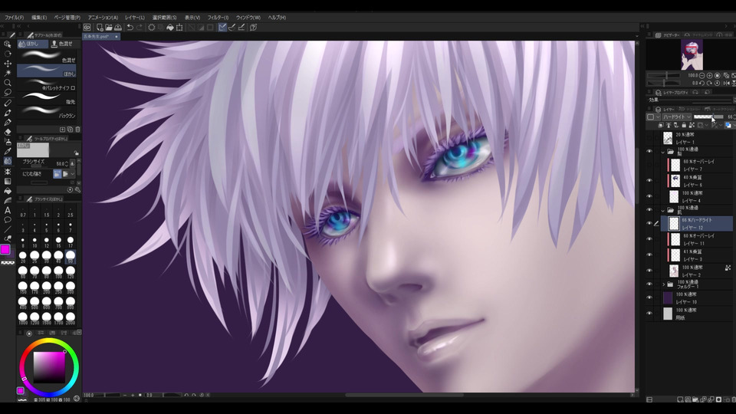736x414 pixels.
Task: Pick a color in the color wheel square
Action: [x=49, y=367]
